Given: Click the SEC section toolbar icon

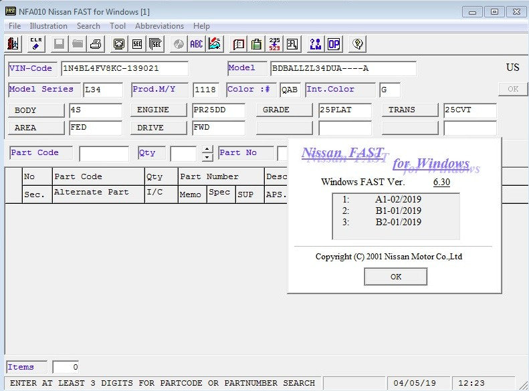Looking at the screenshot, I should pos(137,44).
